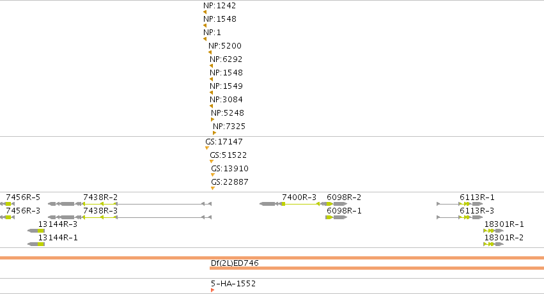Select the 7438R-3 transcript line
Image resolution: width=544 pixels, height=294 pixels.
click(130, 217)
